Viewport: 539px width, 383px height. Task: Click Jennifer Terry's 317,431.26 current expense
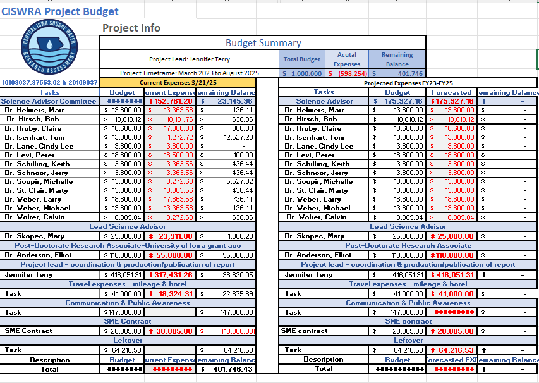(x=170, y=275)
